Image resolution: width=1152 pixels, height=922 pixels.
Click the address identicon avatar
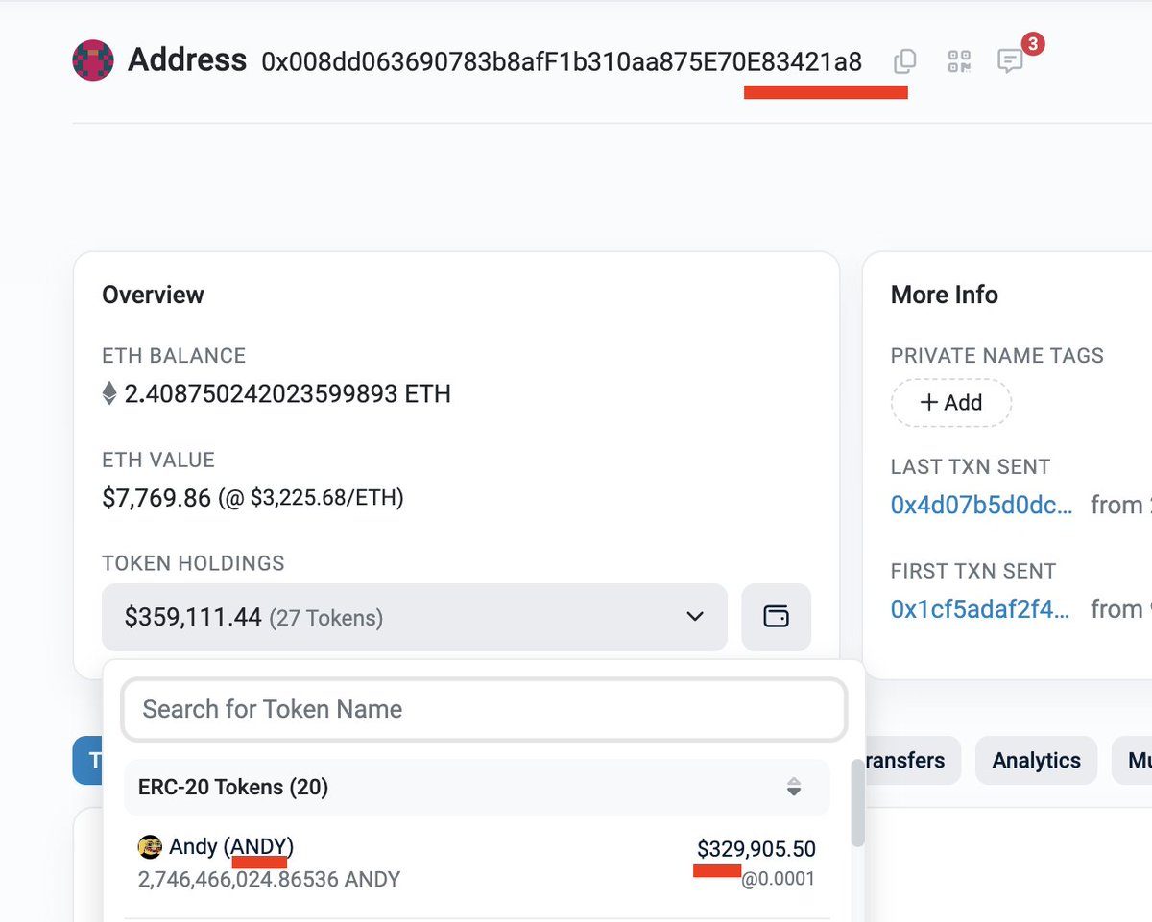(93, 60)
